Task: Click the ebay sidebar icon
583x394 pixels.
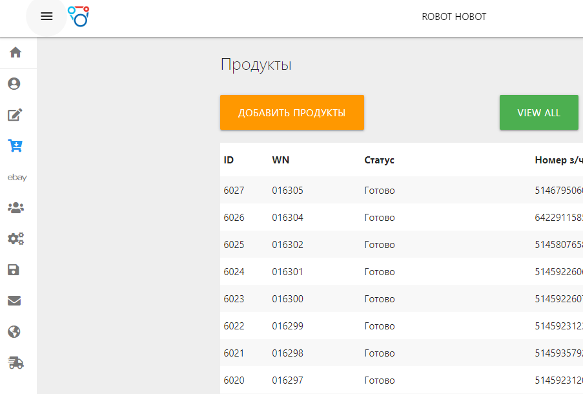Action: pyautogui.click(x=15, y=176)
